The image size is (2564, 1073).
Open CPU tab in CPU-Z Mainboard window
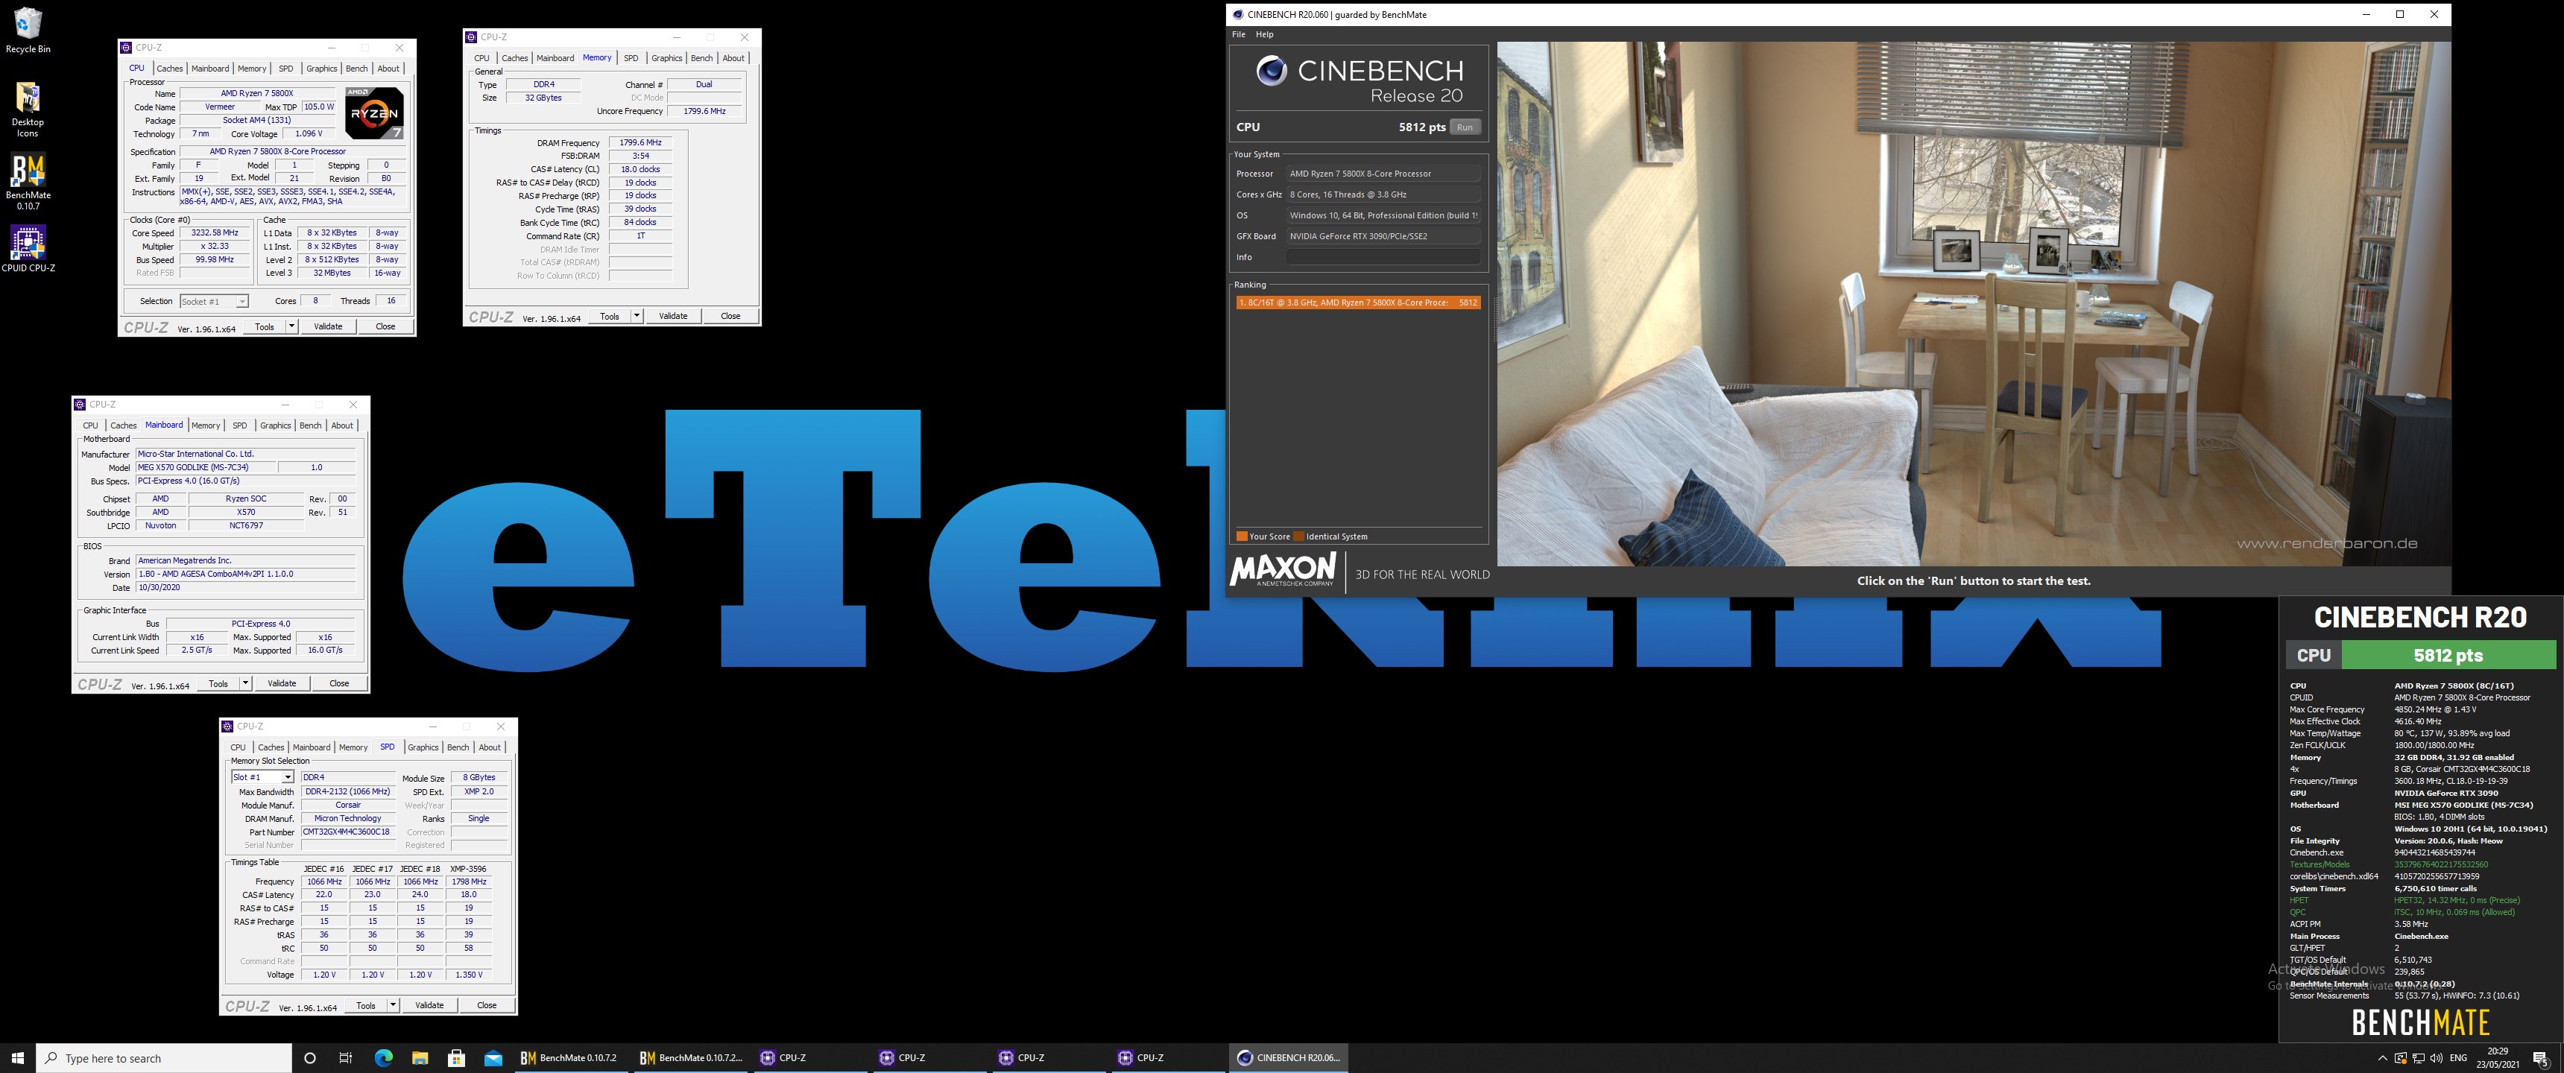pos(91,426)
